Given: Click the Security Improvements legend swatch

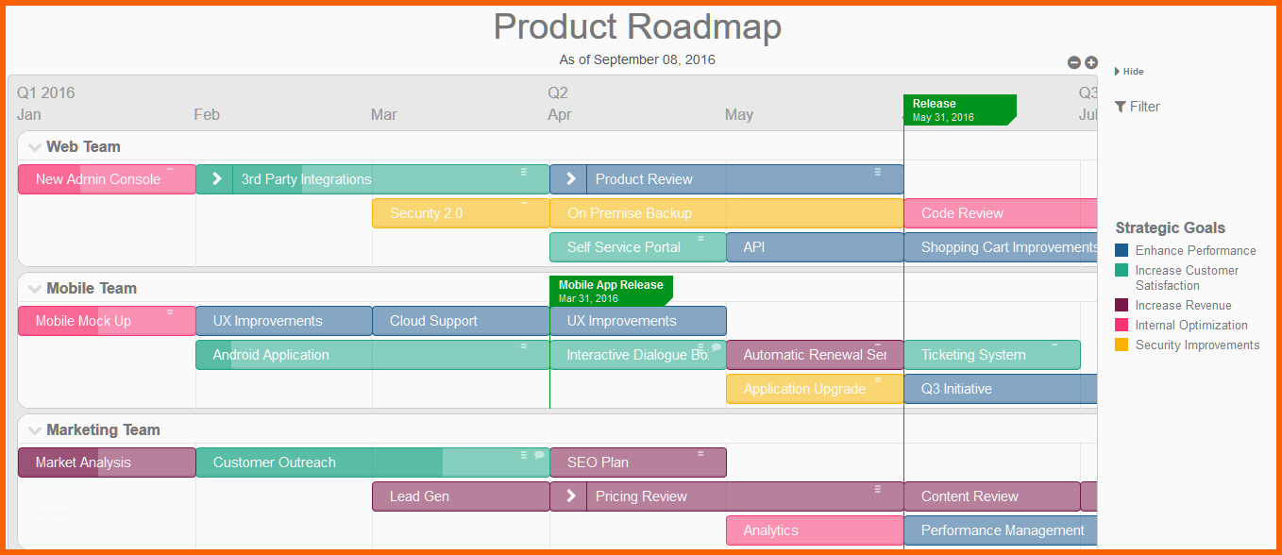Looking at the screenshot, I should pyautogui.click(x=1122, y=345).
